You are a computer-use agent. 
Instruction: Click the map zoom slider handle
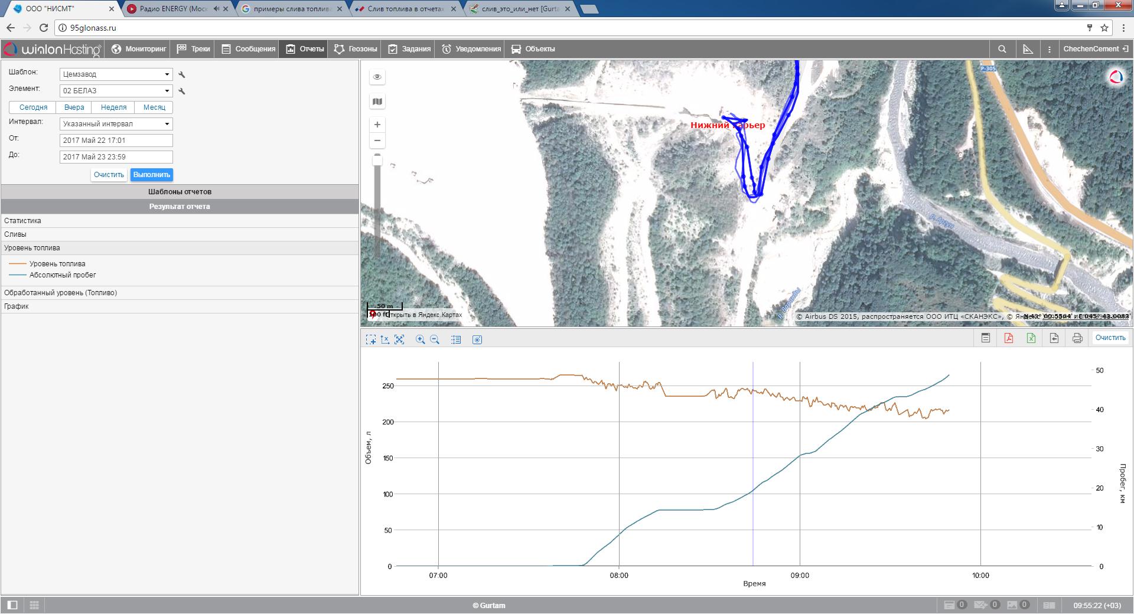tap(377, 161)
